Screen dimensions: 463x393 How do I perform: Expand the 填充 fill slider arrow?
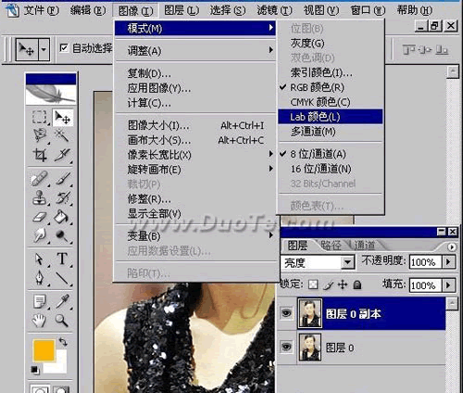tap(448, 285)
